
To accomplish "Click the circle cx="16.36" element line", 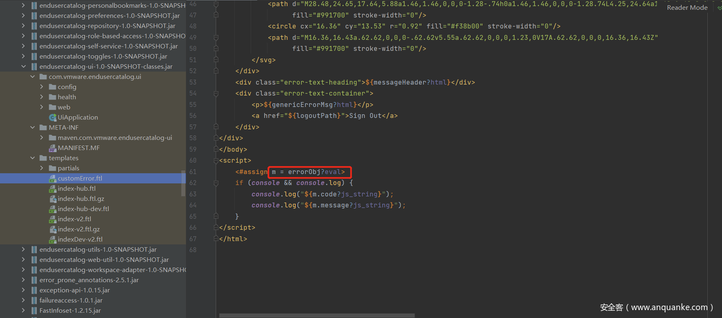I will pos(414,26).
